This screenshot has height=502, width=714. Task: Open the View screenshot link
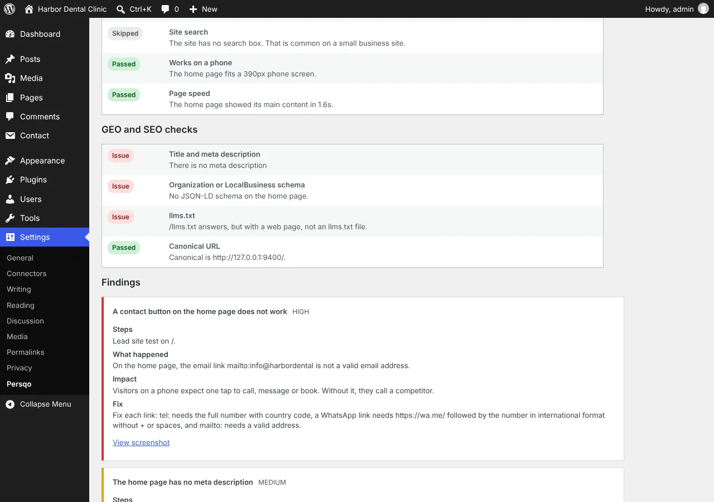pos(141,442)
